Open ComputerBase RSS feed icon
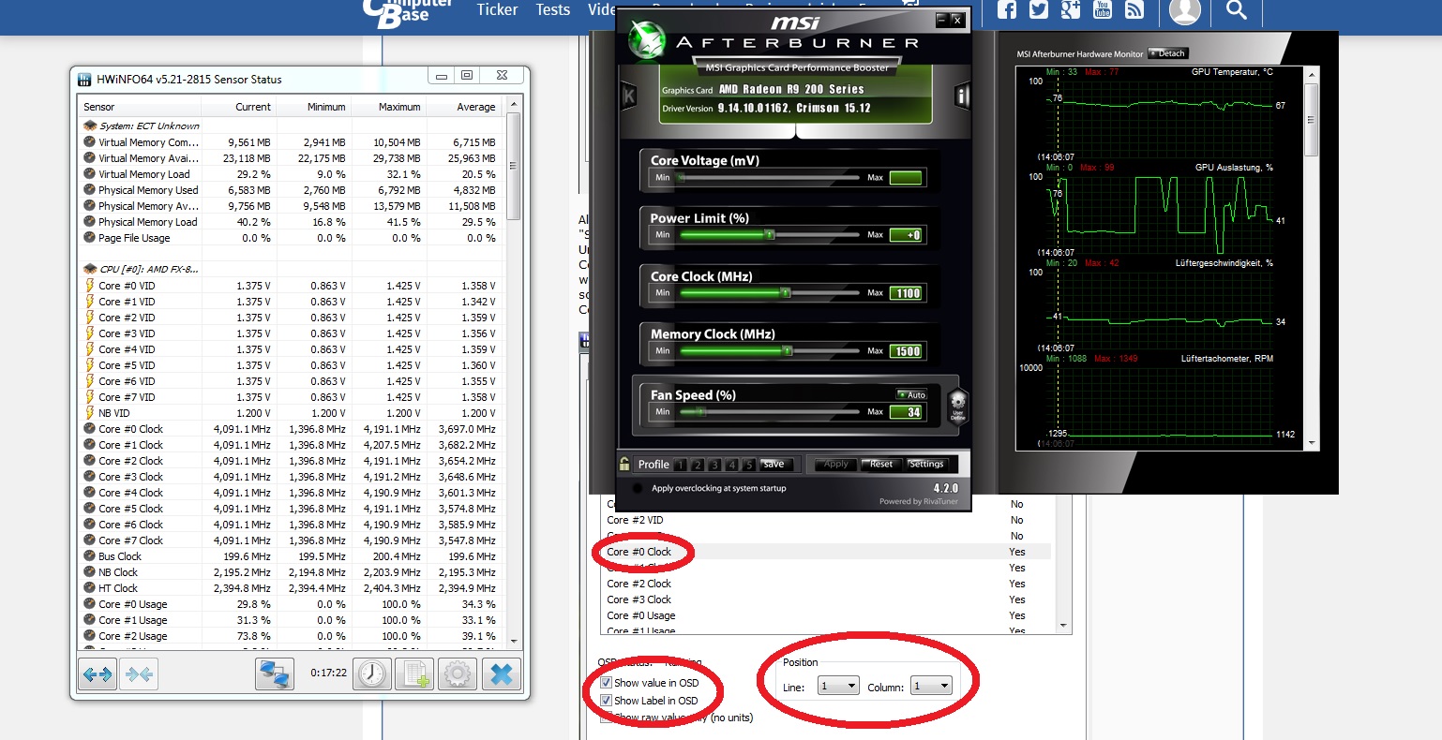Image resolution: width=1442 pixels, height=740 pixels. click(x=1134, y=10)
